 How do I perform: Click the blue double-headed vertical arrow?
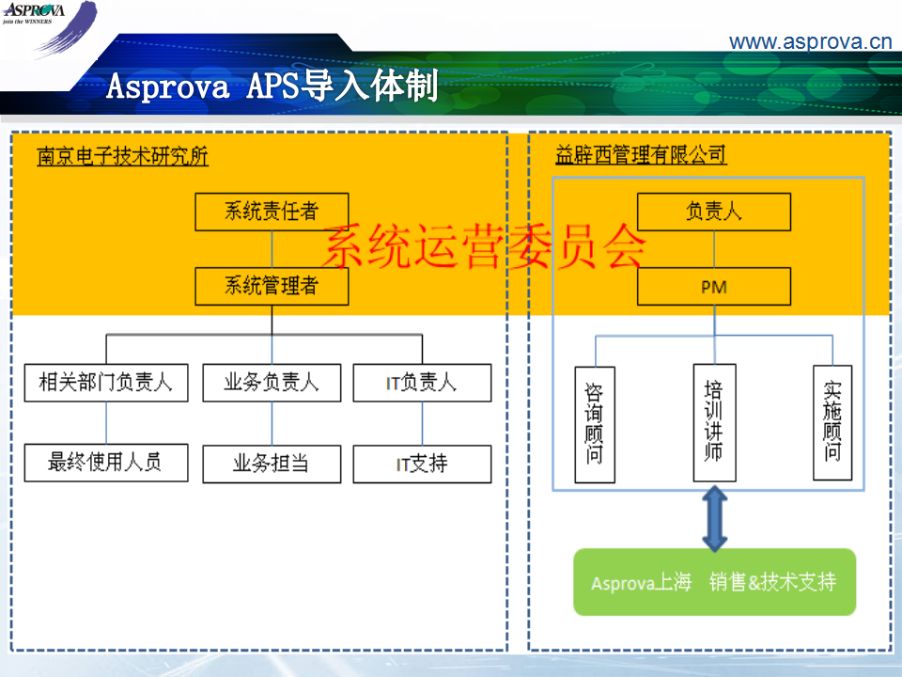[714, 518]
